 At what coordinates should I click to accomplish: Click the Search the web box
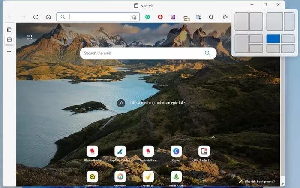pos(148,53)
